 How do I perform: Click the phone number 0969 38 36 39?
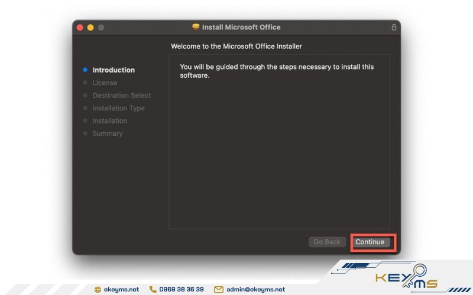(x=182, y=289)
